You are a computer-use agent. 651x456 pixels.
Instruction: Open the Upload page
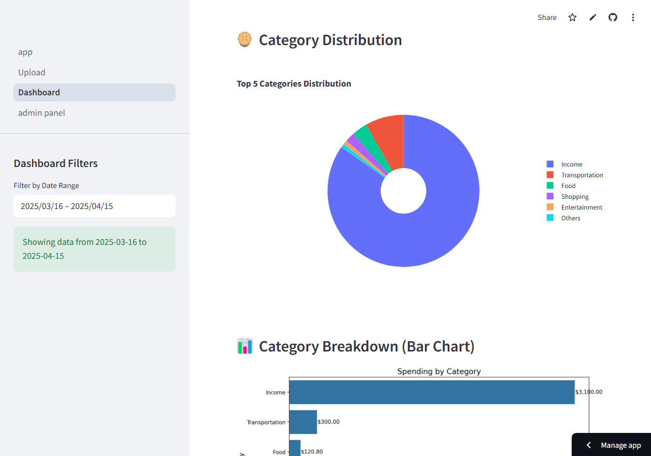click(x=32, y=72)
